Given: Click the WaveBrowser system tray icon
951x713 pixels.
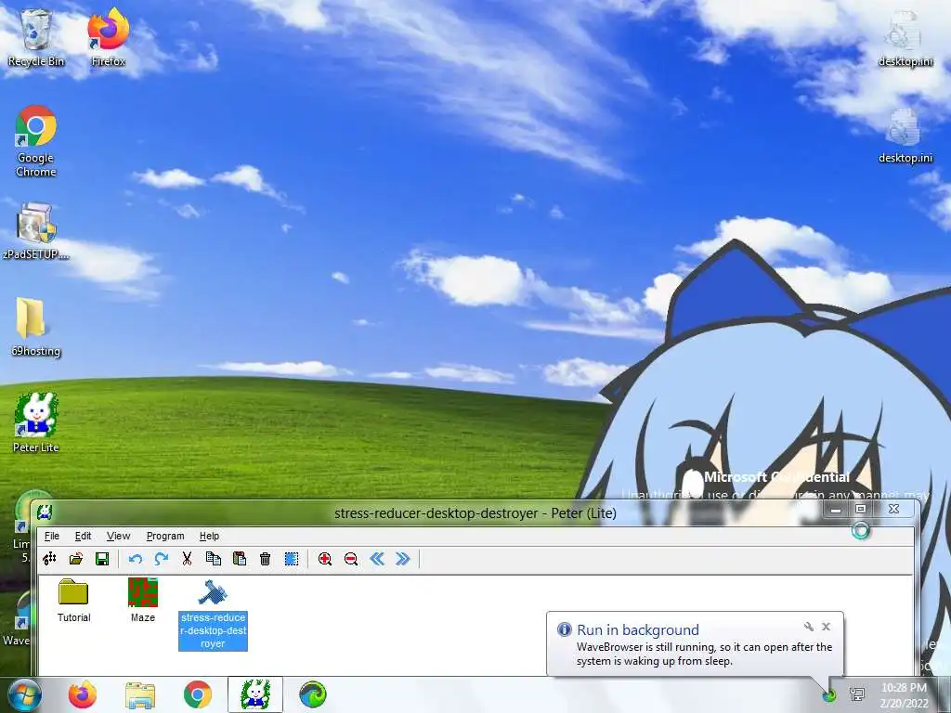Looking at the screenshot, I should click(829, 694).
